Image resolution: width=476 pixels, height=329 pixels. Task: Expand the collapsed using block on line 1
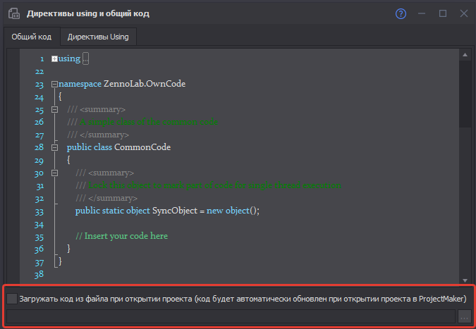tap(54, 59)
